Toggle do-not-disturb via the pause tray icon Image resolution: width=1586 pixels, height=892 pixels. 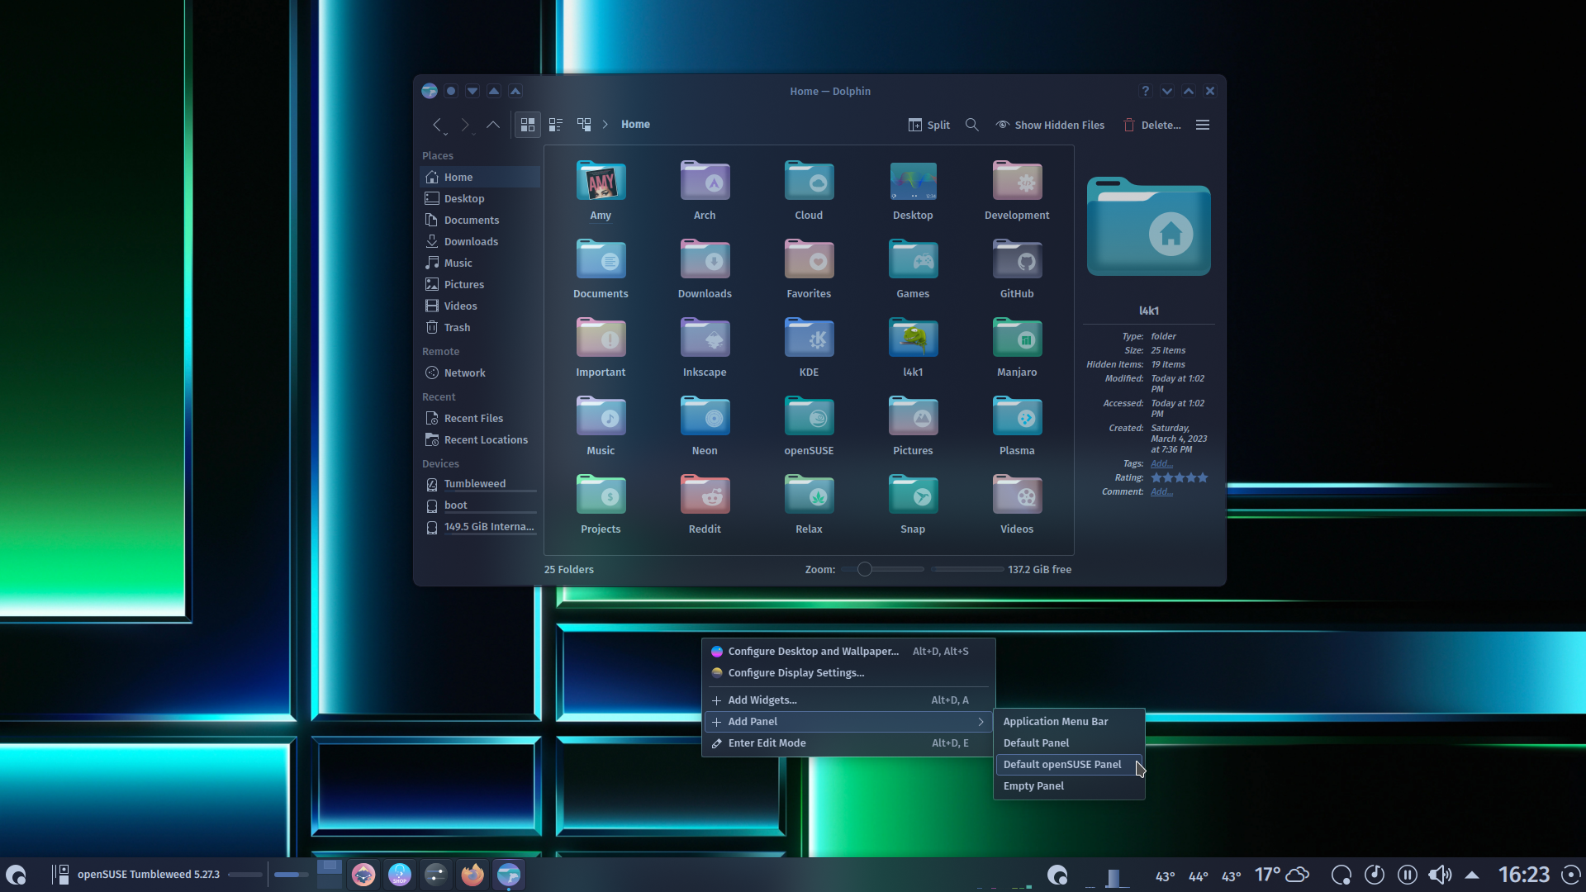tap(1408, 875)
